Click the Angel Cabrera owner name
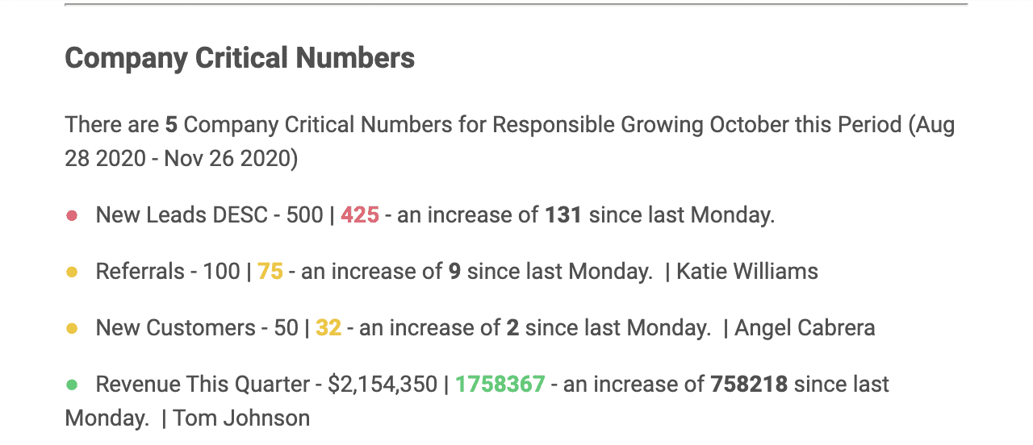Screen dimensions: 1033x445 (x=805, y=328)
